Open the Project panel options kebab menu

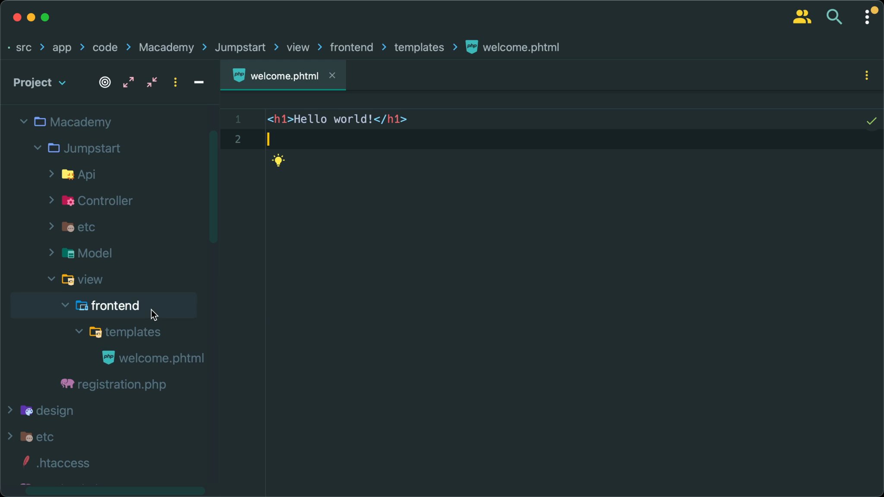tap(175, 82)
